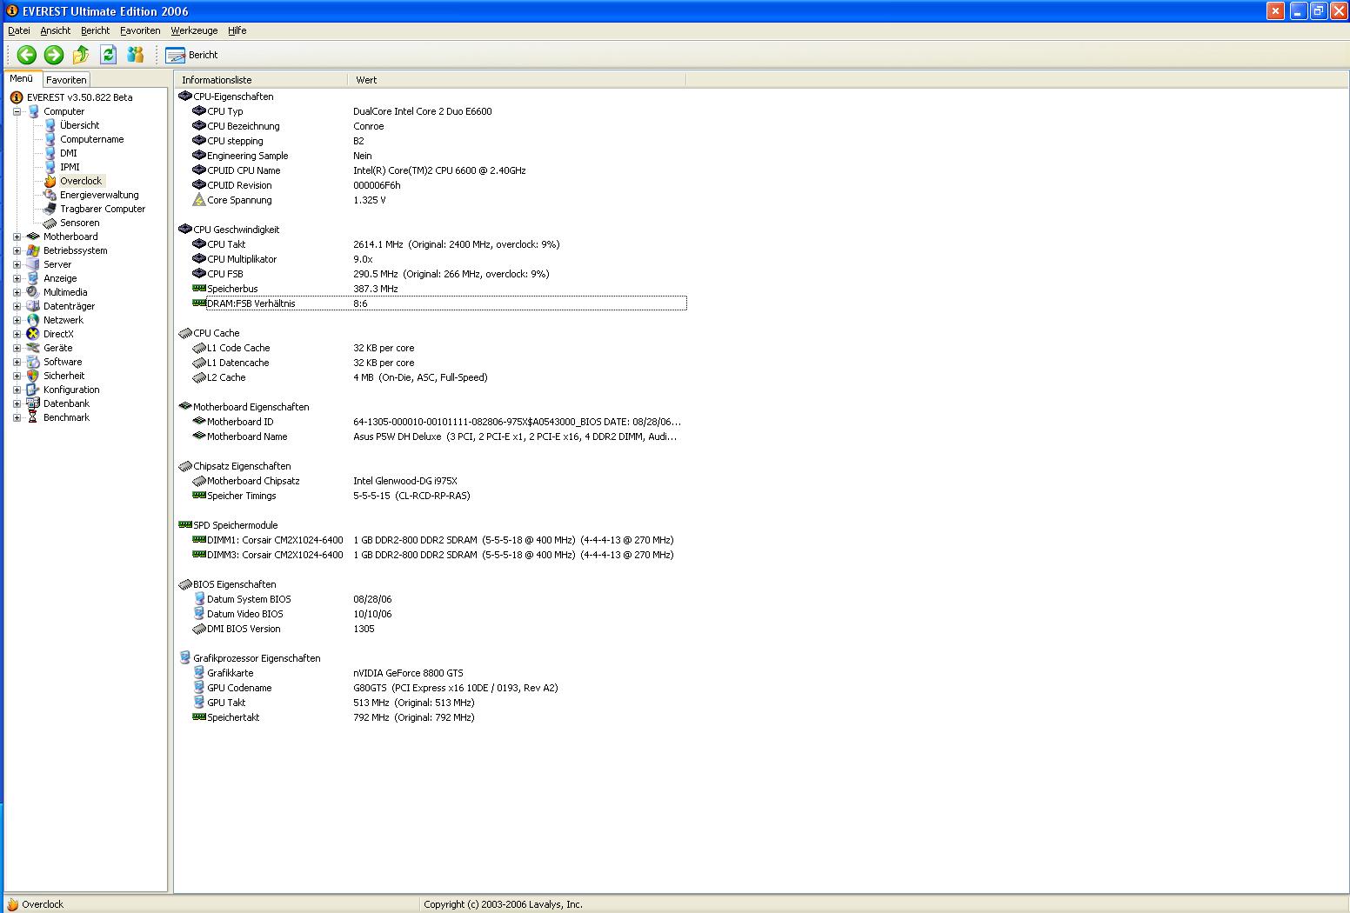The height and width of the screenshot is (913, 1350).
Task: Click the Konfiguration icon in tree
Action: pos(33,390)
